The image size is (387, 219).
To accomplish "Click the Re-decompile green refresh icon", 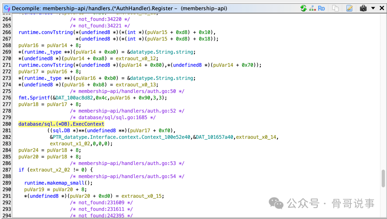I will click(304, 8).
